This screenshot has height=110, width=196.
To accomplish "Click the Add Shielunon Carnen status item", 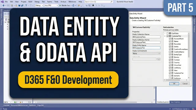I will click(179, 109).
